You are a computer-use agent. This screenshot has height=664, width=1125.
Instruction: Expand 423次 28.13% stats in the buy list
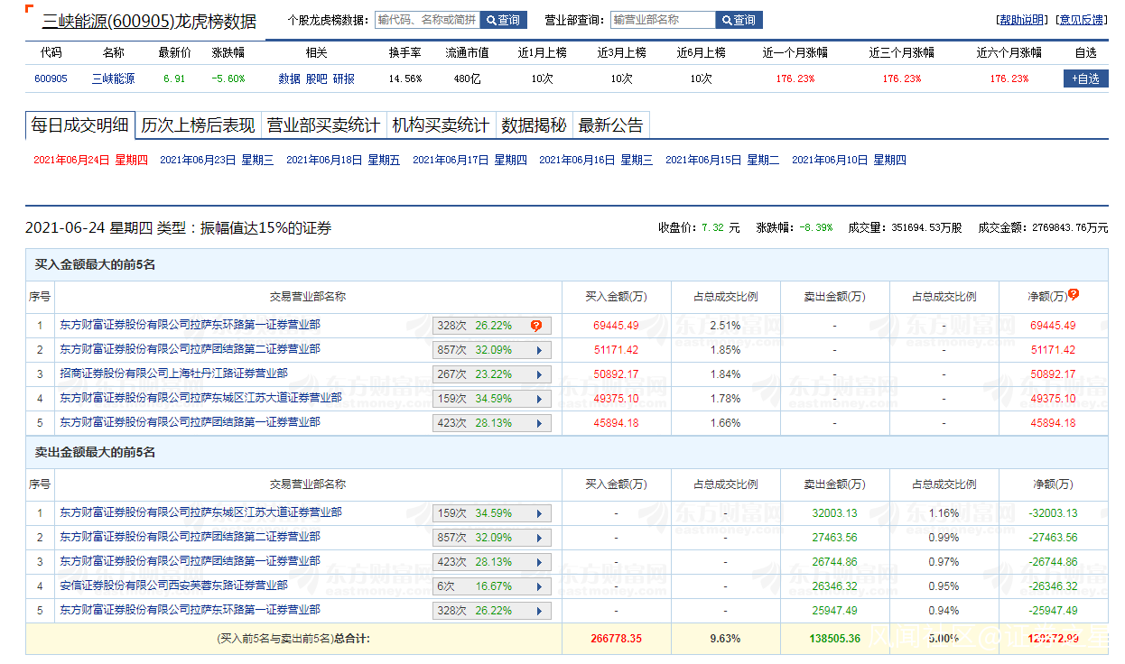tap(540, 423)
